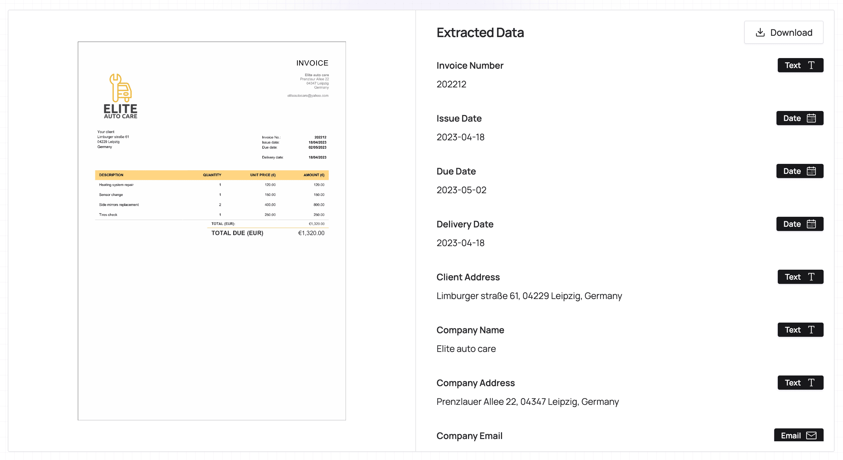Click the Elite Auto Care logo on invoice

tap(120, 96)
